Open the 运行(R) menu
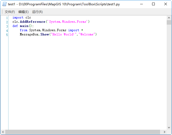Image resolution: width=172 pixels, height=135 pixels. (x=37, y=12)
